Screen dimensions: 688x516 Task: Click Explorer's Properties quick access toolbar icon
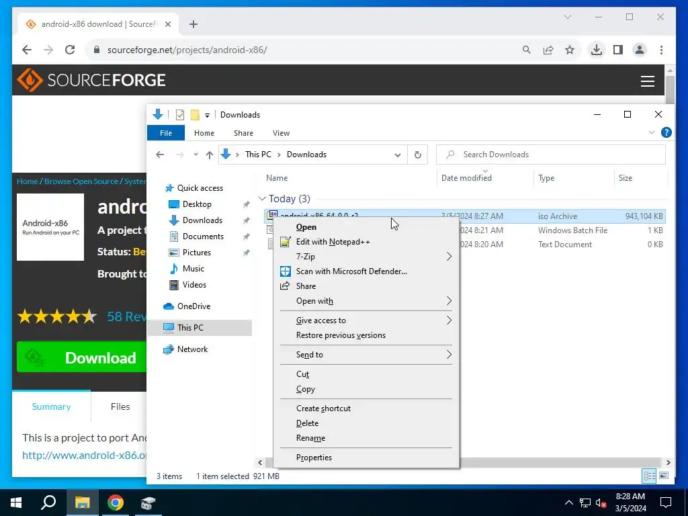pos(180,115)
